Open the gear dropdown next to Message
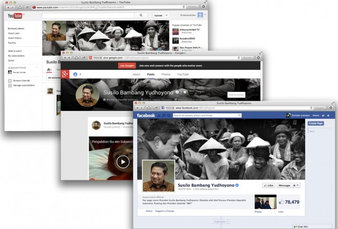The height and width of the screenshot is (229, 338). point(296,185)
